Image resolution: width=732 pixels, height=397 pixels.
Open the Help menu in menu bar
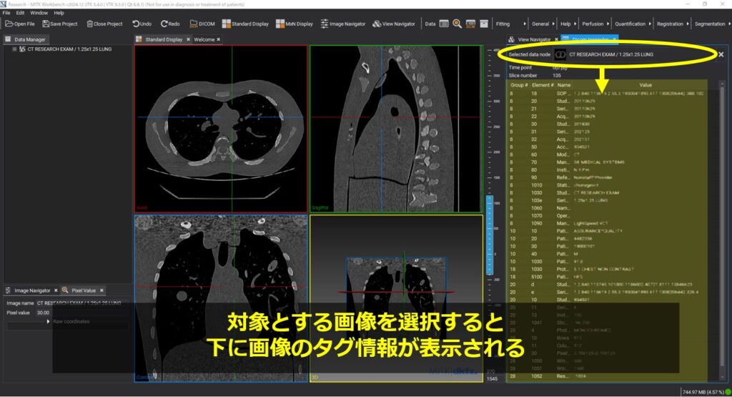59,13
